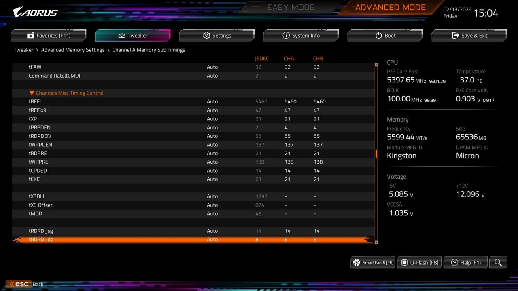This screenshot has height=291, width=518.
Task: Click the Settings gear icon
Action: click(207, 36)
